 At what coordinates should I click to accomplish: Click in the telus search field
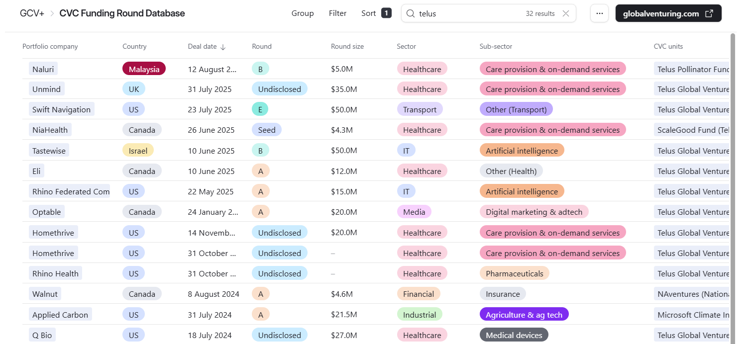468,13
